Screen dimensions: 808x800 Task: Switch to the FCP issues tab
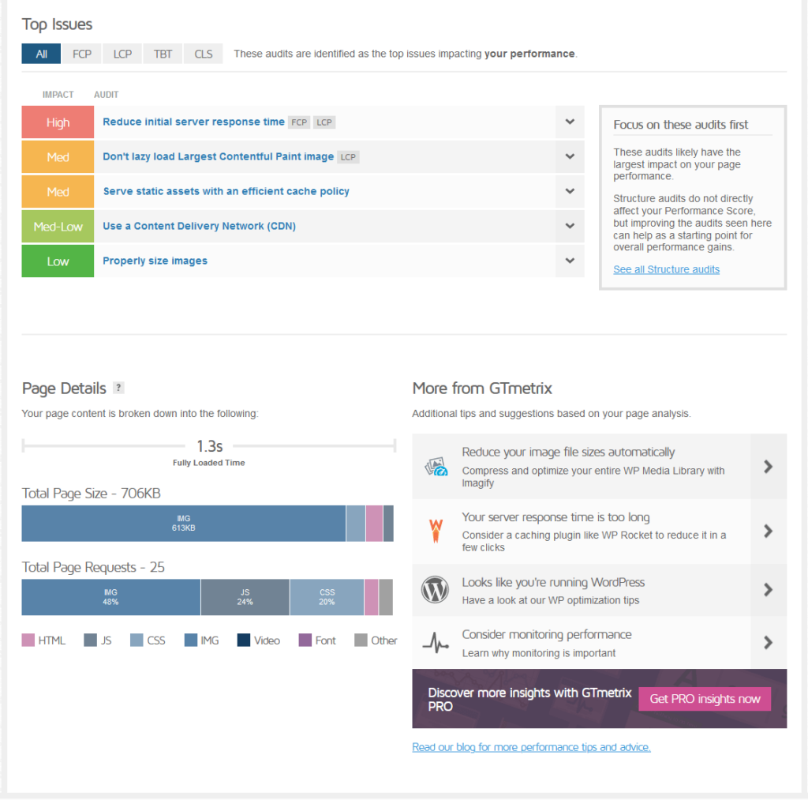click(82, 54)
